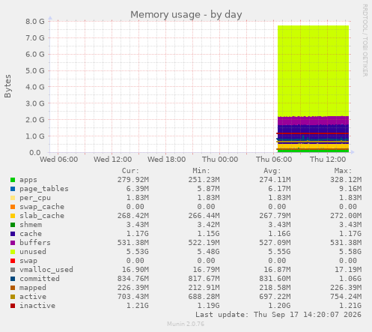Click the 'mapped' legend label
372x332 pixels.
[33, 288]
